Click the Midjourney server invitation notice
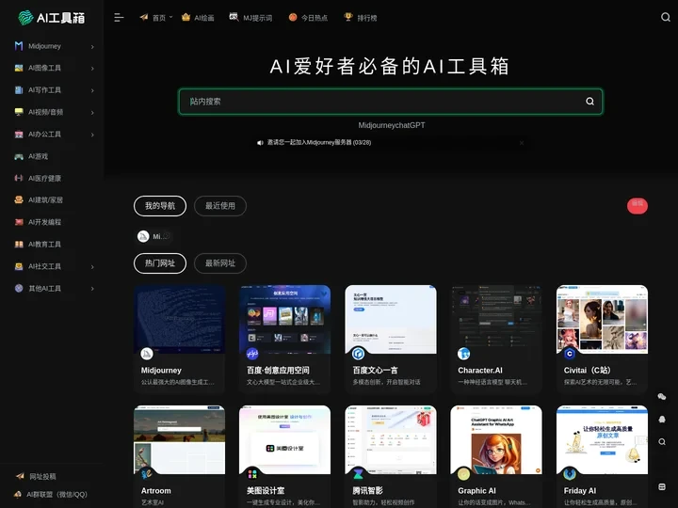This screenshot has width=678, height=508. 318,143
